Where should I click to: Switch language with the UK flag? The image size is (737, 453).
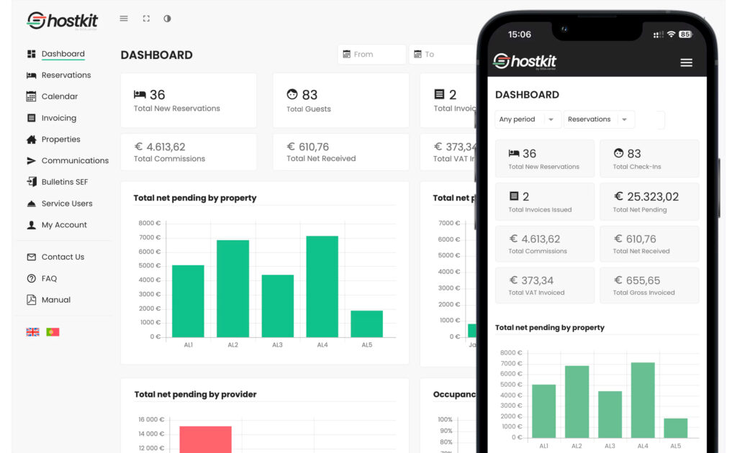point(32,332)
